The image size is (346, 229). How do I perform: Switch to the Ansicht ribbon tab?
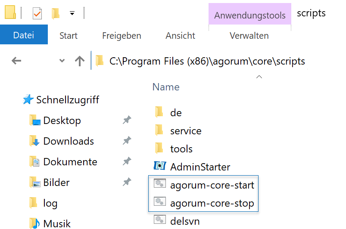(x=180, y=35)
